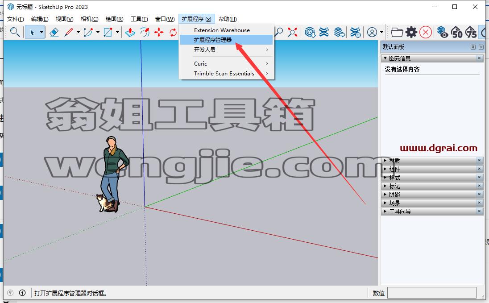Select the Rectangle shape tool
Screen dimensions: 489x303
[x=108, y=32]
